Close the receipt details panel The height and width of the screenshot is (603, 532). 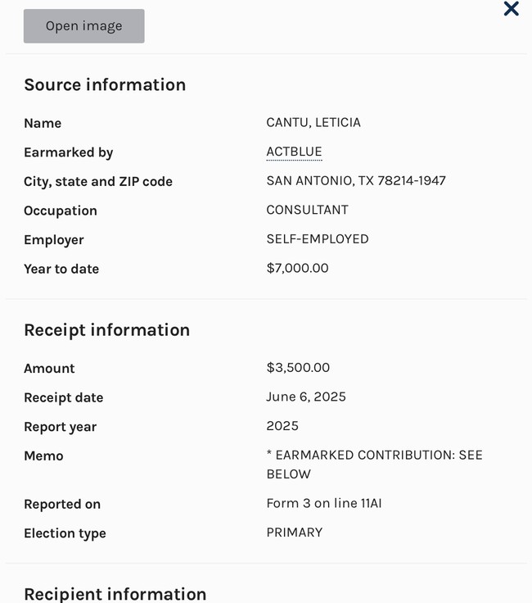pos(511,9)
